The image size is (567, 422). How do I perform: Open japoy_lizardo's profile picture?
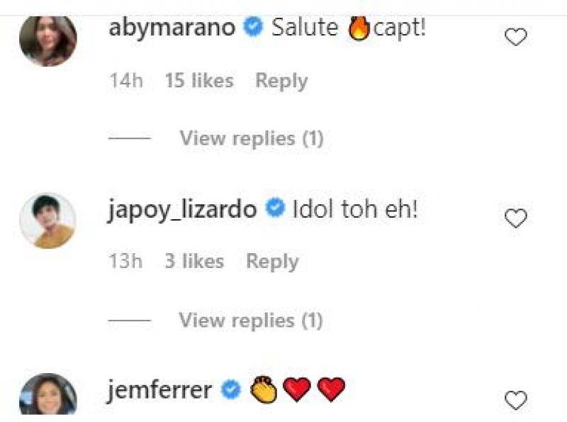pos(48,221)
